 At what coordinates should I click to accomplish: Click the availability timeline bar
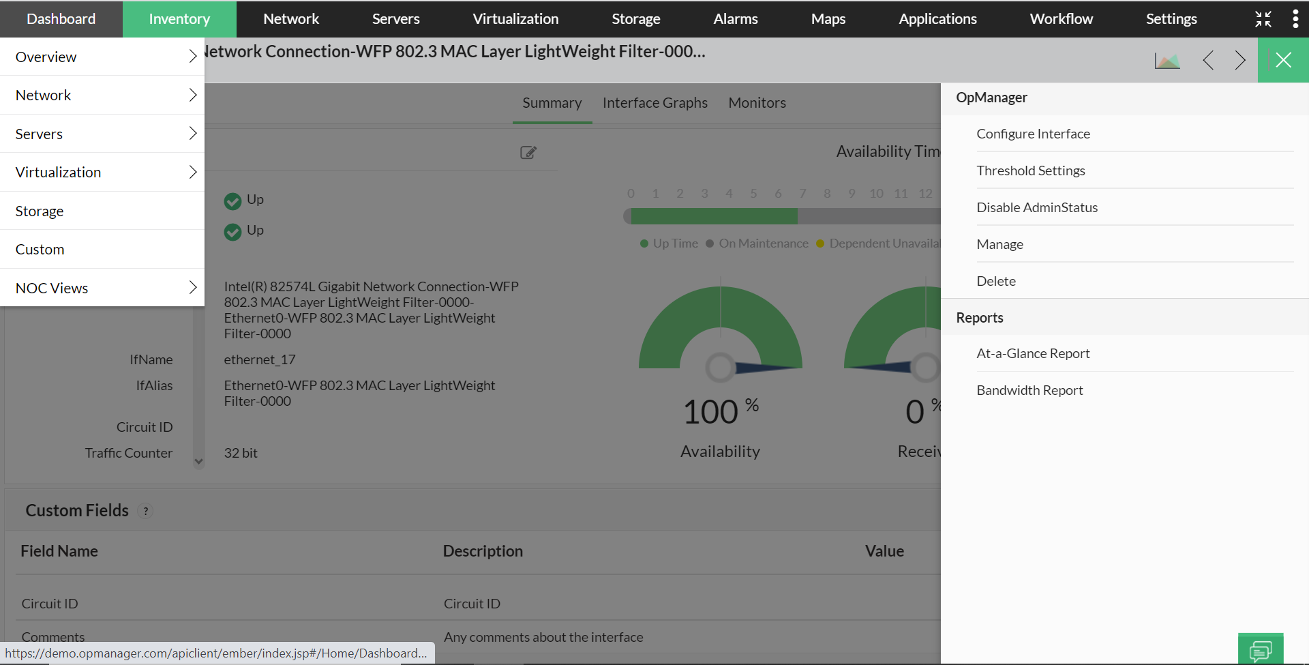[782, 216]
